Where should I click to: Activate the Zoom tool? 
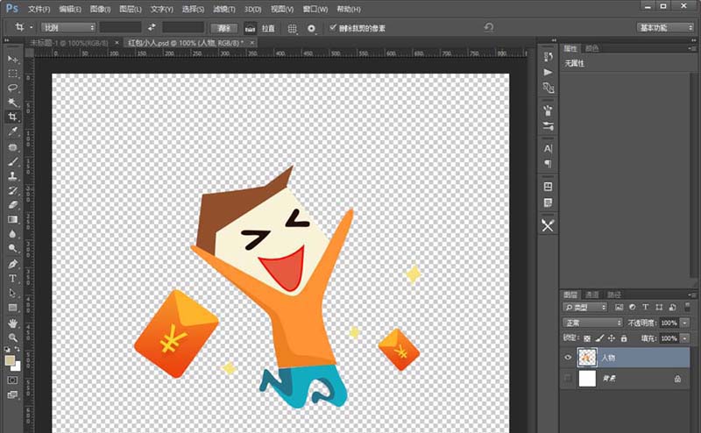point(13,337)
